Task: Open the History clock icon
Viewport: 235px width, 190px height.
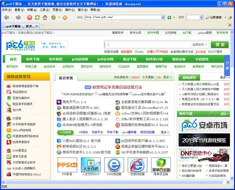Action: [x=53, y=18]
